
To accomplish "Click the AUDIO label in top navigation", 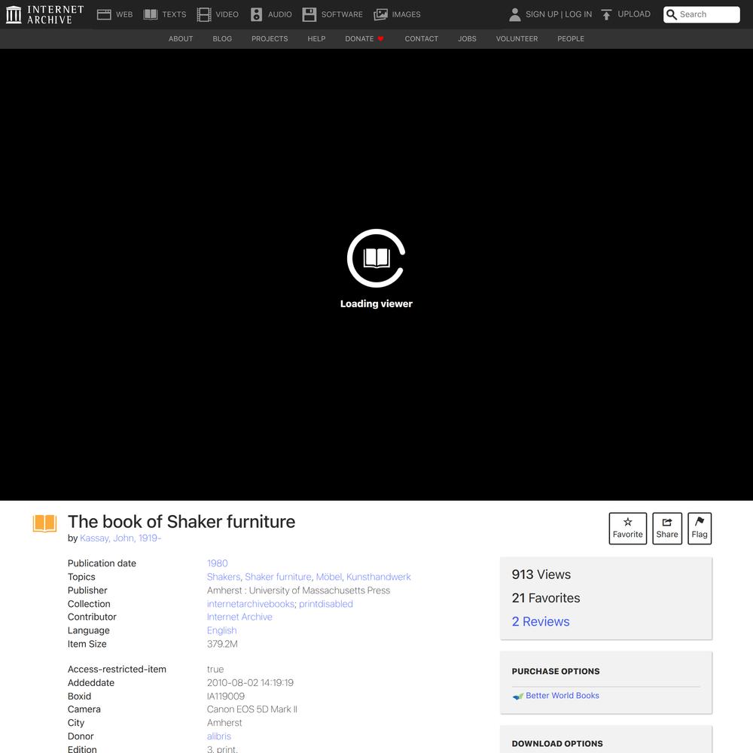I will (x=280, y=14).
